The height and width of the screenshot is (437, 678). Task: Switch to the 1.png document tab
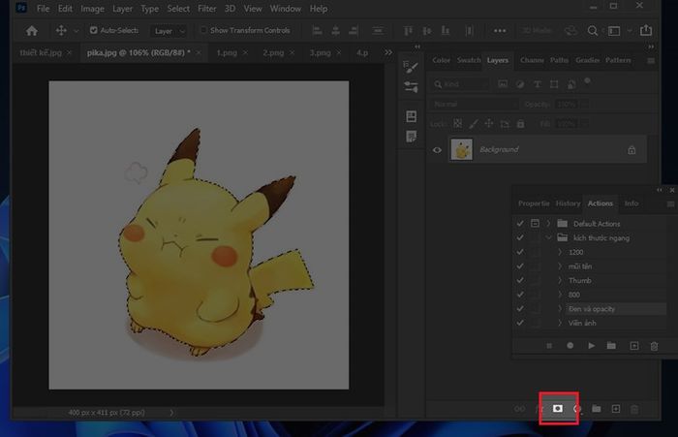pyautogui.click(x=227, y=52)
